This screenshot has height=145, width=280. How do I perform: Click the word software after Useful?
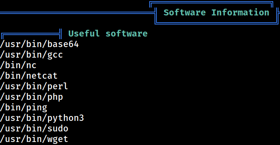127,34
